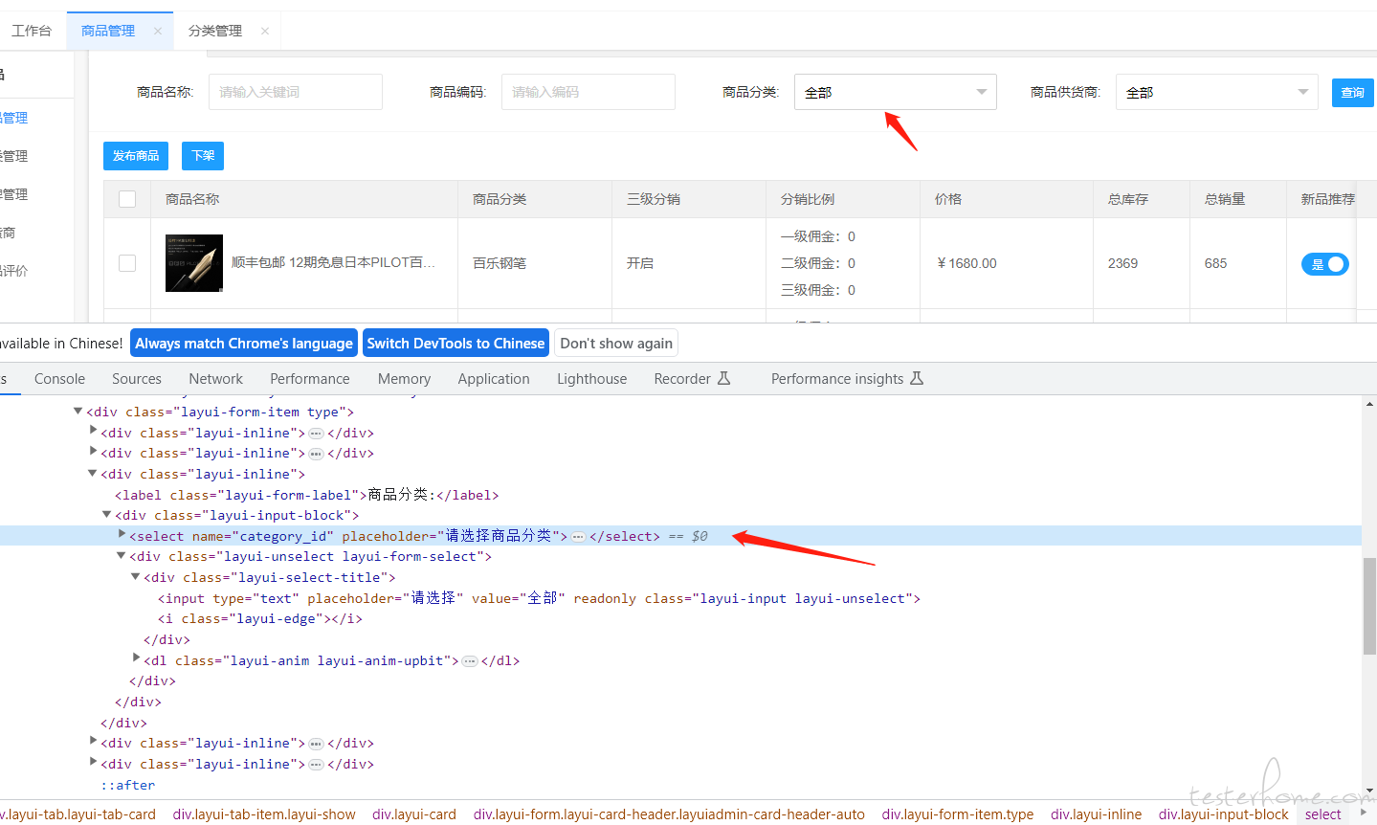Open the Lighthouse panel
The width and height of the screenshot is (1377, 825).
592,379
